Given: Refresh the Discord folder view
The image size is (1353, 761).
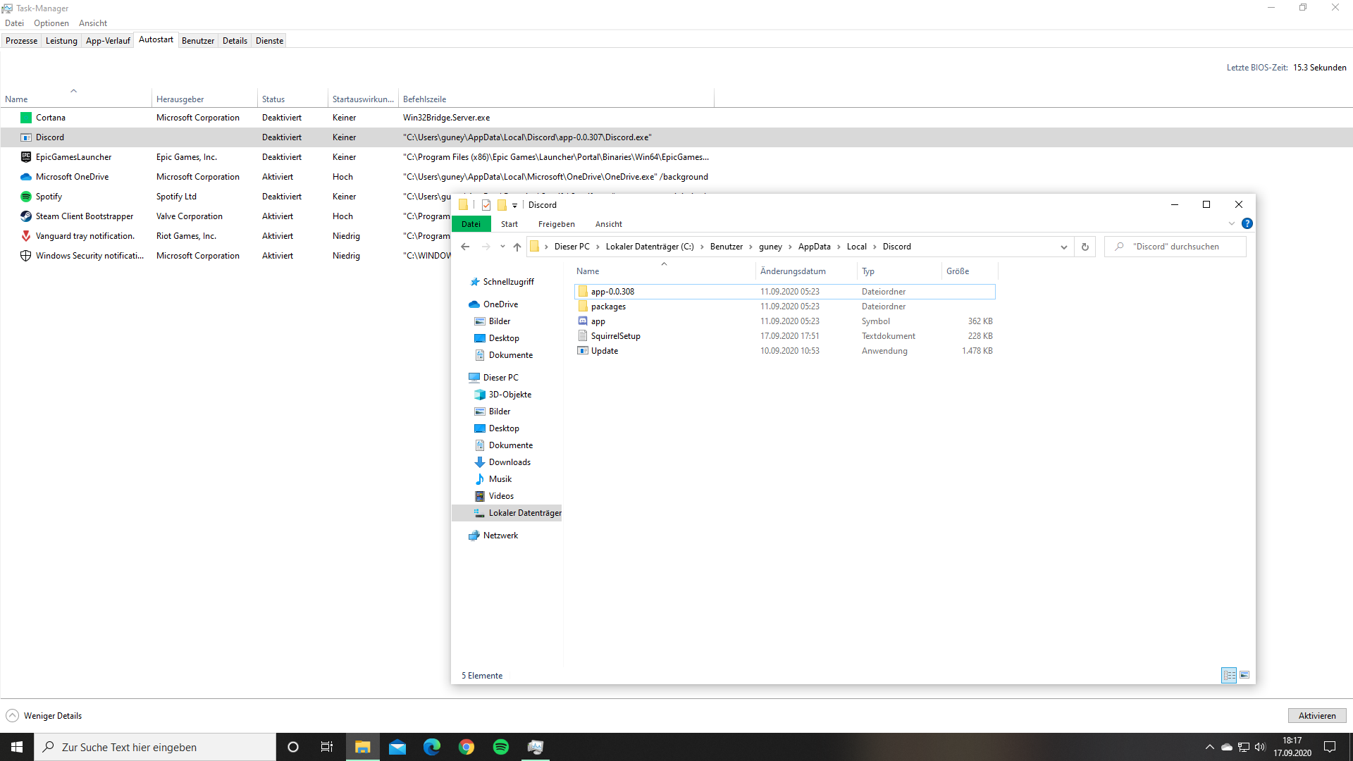Looking at the screenshot, I should (1085, 247).
